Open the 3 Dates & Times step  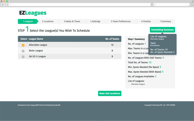click(x=72, y=21)
